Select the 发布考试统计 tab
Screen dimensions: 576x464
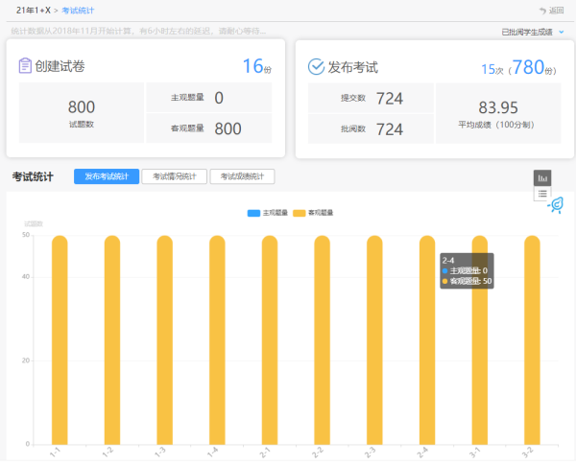point(107,176)
